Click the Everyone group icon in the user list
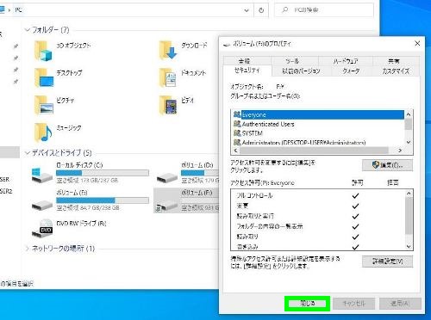Screen dimensions: 431x320 point(237,114)
